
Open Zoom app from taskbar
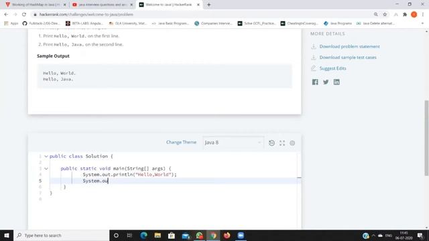coord(241,235)
